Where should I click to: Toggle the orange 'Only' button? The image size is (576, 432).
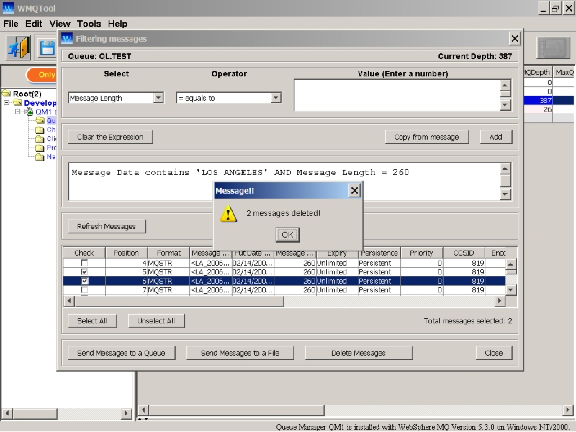coord(42,75)
